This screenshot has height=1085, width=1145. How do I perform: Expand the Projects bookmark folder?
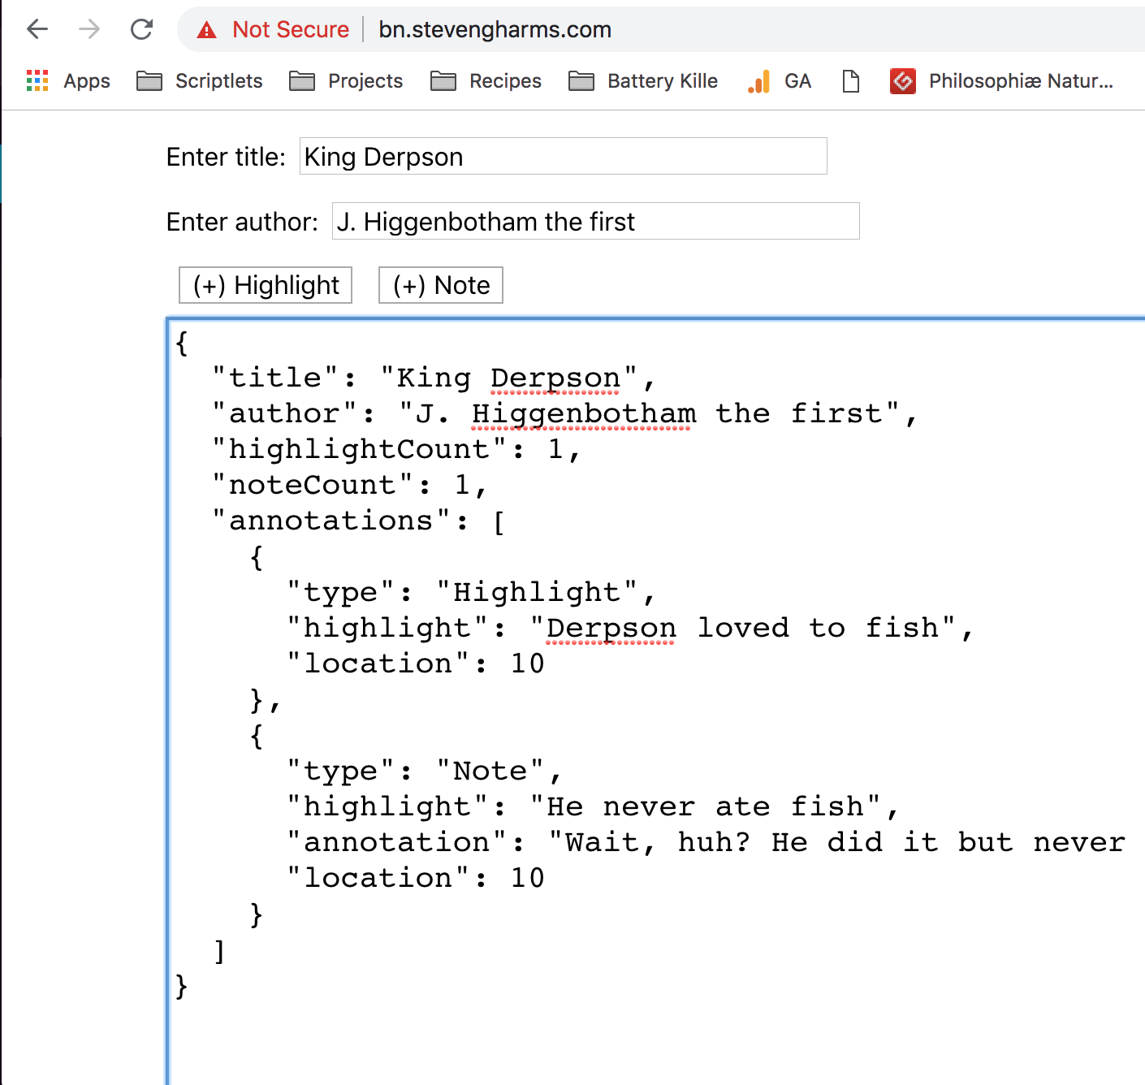[346, 80]
